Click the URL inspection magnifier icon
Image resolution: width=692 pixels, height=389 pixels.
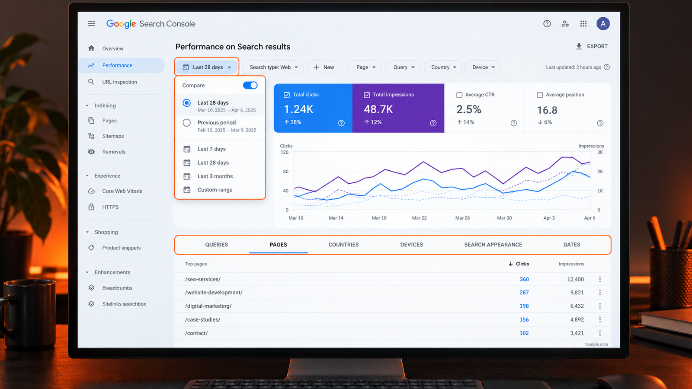pos(91,82)
